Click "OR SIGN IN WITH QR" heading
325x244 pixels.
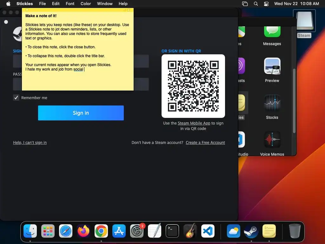181,51
